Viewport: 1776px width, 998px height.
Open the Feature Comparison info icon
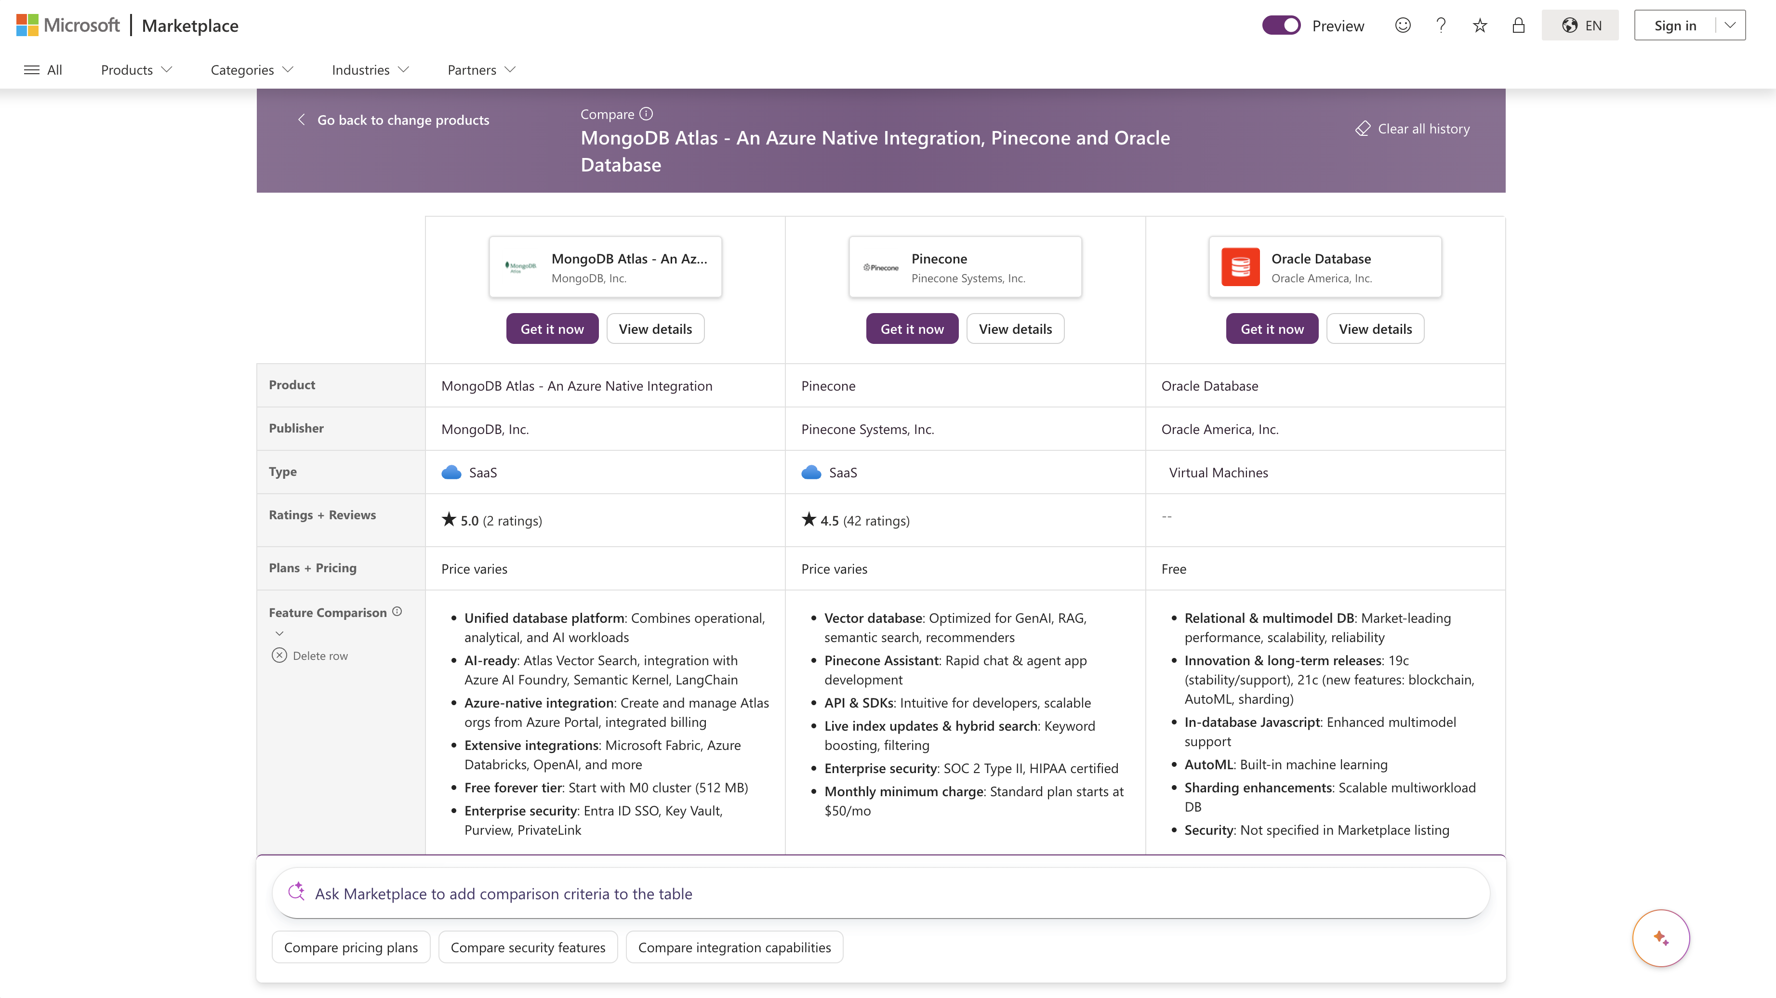click(397, 611)
